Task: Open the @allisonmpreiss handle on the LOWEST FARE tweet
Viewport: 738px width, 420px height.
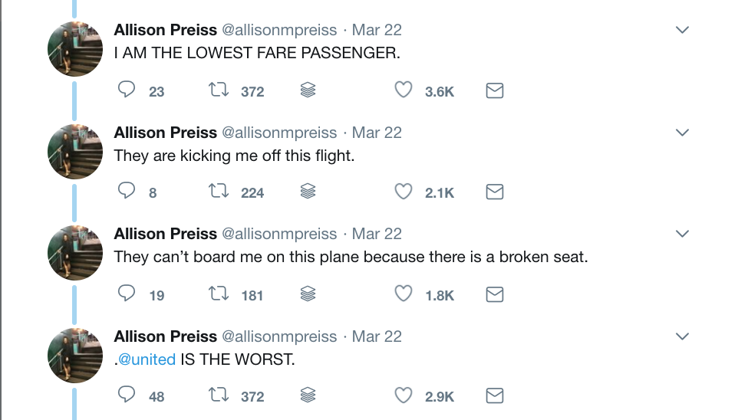Action: 279,30
